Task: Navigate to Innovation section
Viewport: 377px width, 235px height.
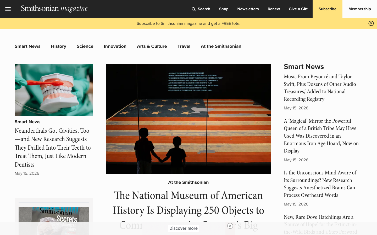Action: (x=115, y=46)
